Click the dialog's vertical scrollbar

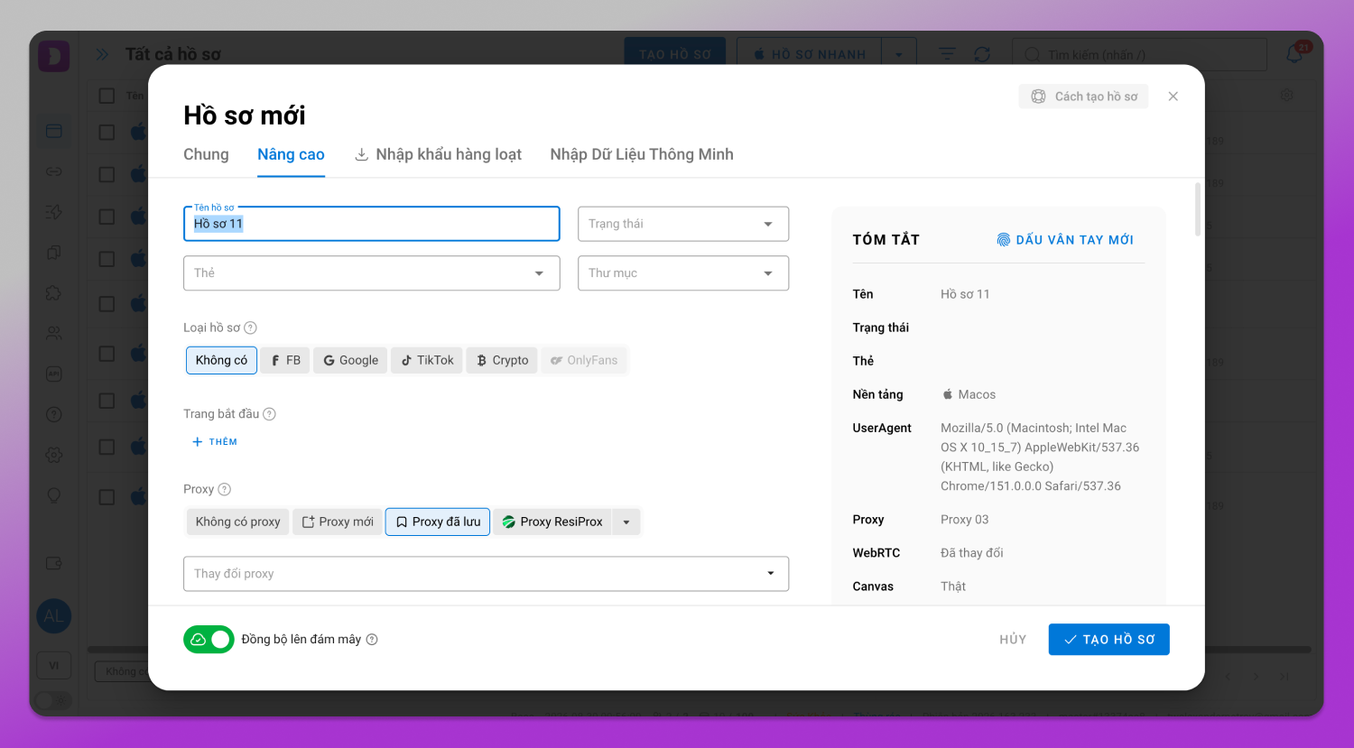[1198, 209]
